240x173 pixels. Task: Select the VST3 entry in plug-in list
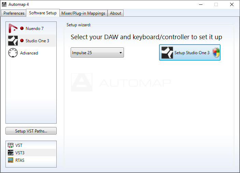(x=20, y=153)
